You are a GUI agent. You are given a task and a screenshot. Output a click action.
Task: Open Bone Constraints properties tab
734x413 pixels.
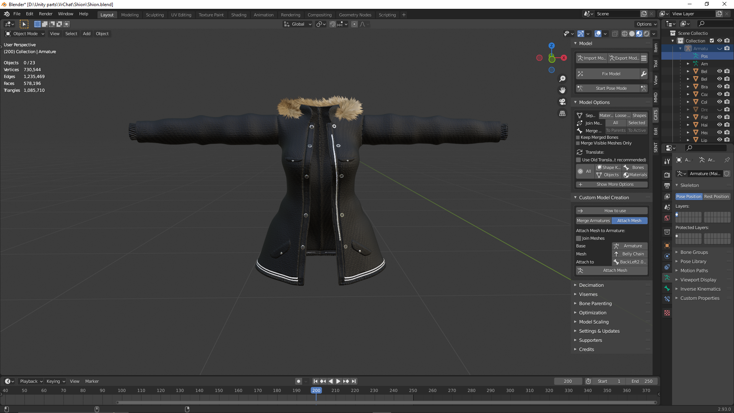click(667, 299)
